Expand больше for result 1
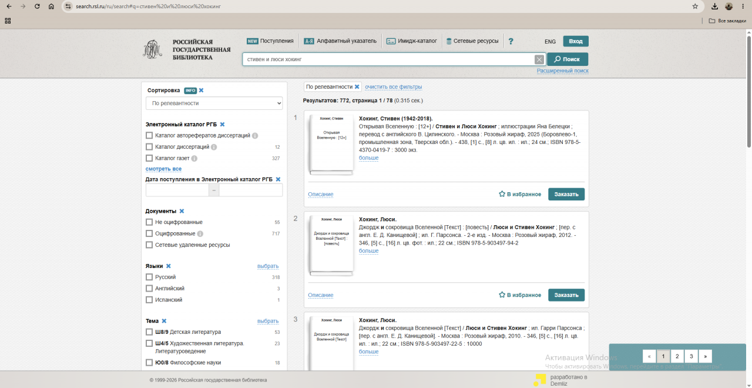The width and height of the screenshot is (752, 388). [x=368, y=158]
